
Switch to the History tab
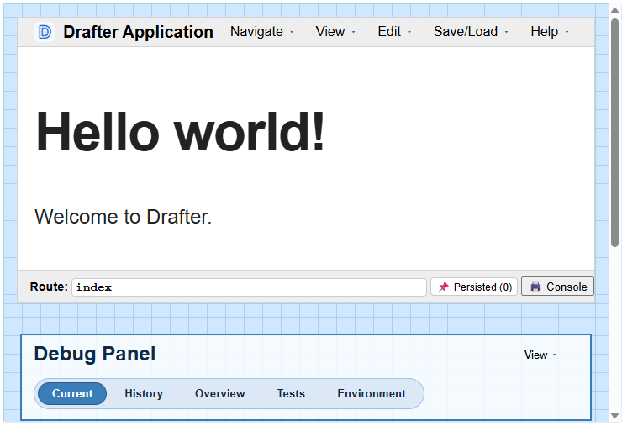point(144,393)
